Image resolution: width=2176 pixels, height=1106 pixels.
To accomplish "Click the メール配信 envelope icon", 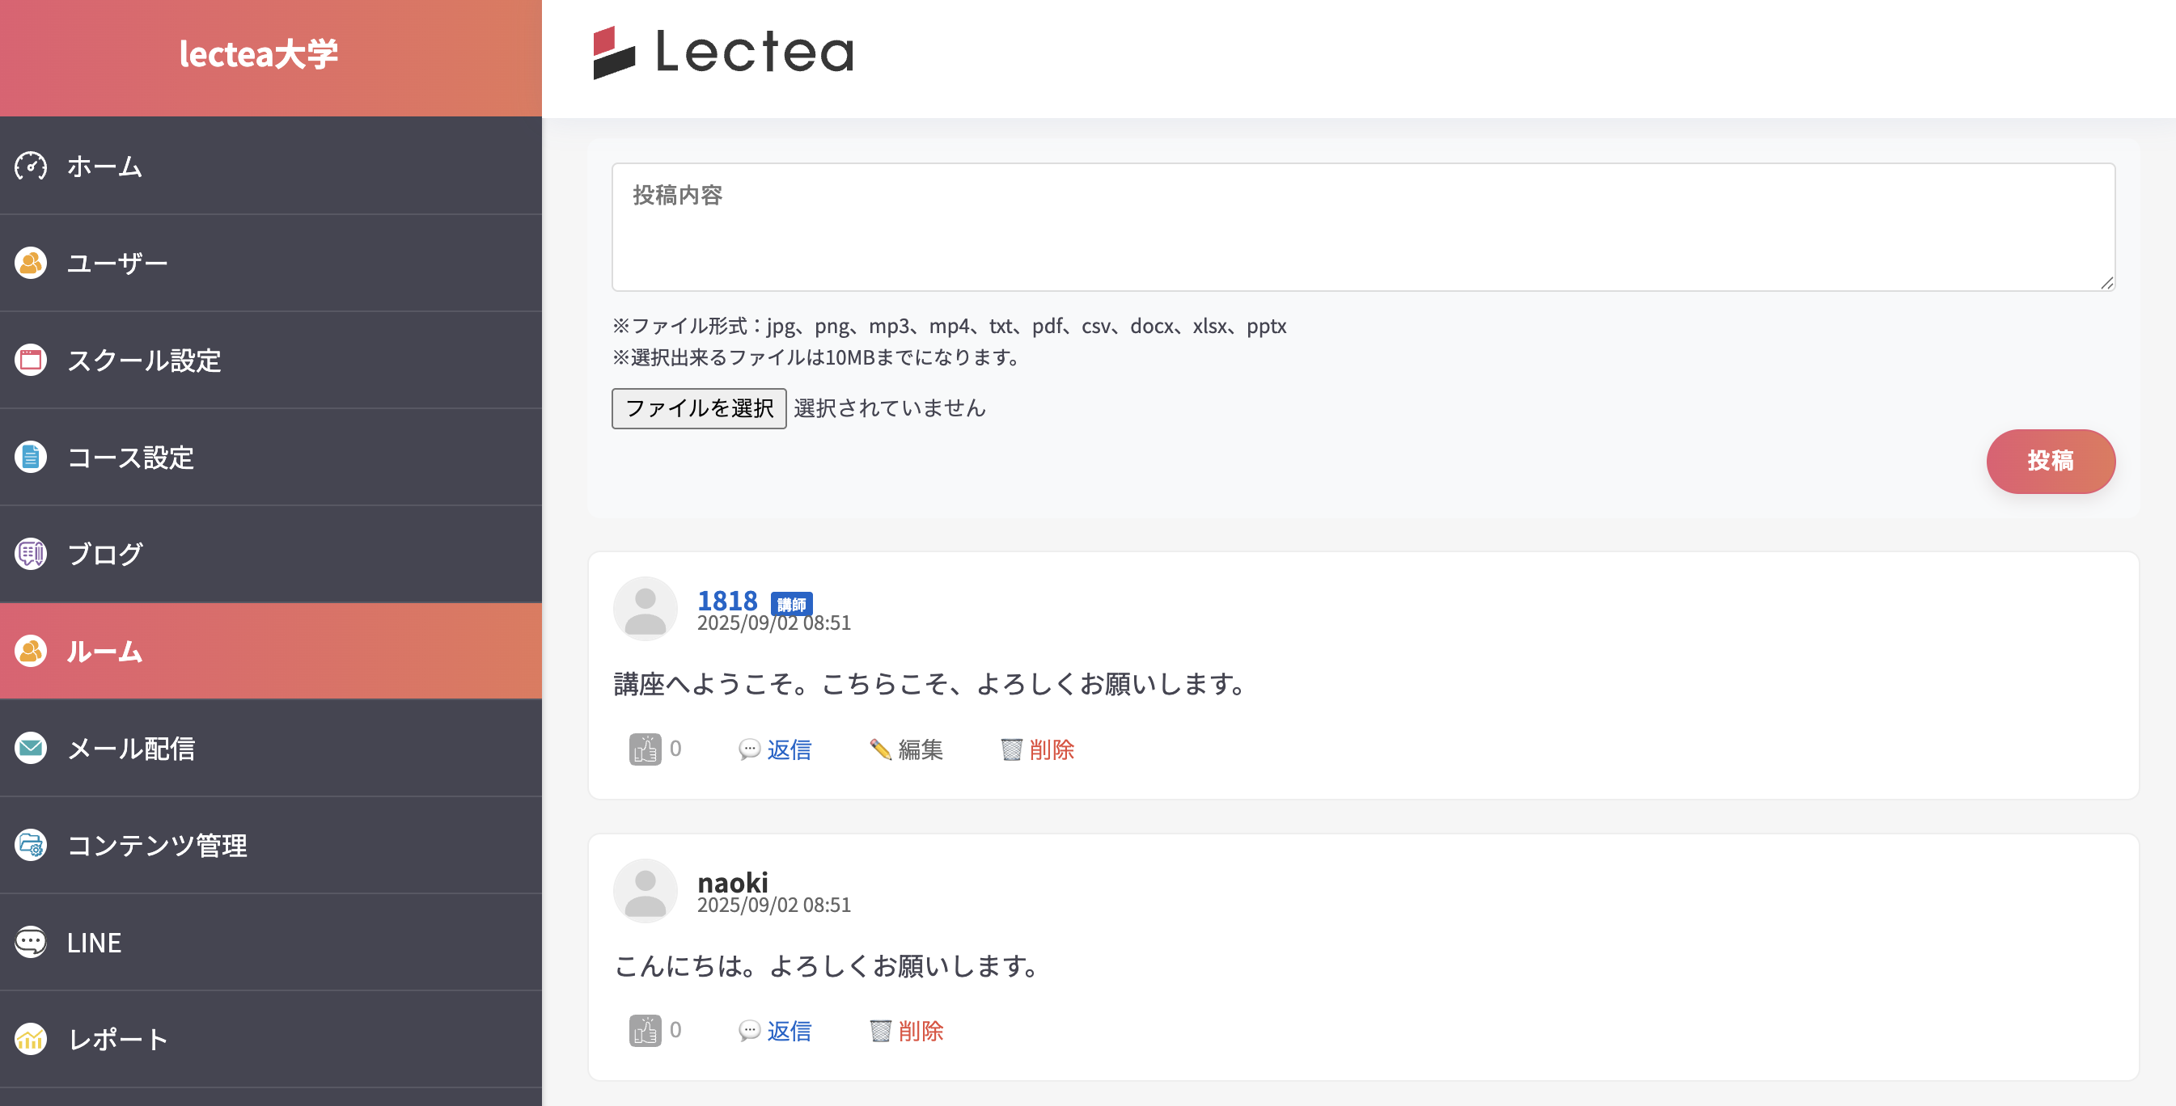I will (31, 748).
